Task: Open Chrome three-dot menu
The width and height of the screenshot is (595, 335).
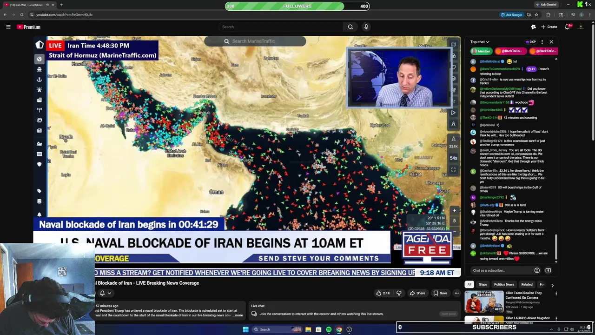Action: [x=589, y=14]
